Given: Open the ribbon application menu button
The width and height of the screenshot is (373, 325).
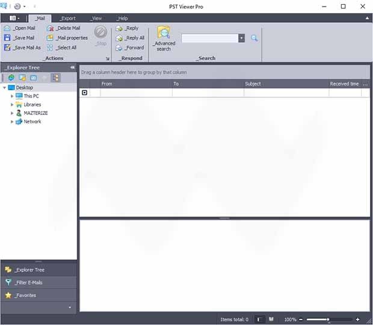Looking at the screenshot, I should click(14, 18).
